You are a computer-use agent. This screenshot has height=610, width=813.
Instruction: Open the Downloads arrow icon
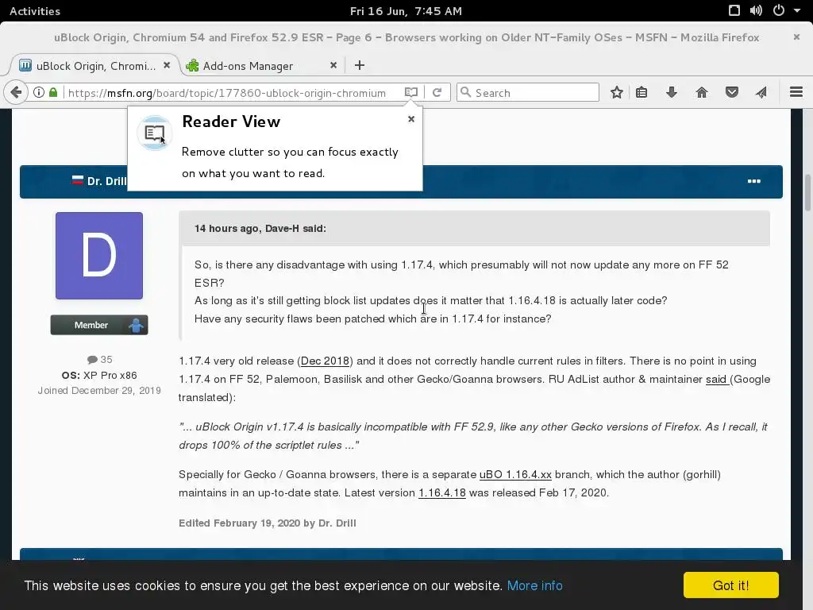672,92
